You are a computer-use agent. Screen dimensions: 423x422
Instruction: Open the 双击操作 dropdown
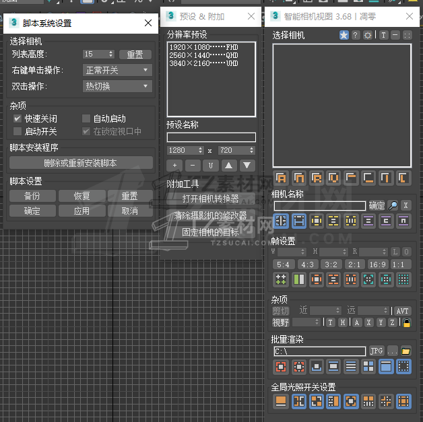coord(117,86)
